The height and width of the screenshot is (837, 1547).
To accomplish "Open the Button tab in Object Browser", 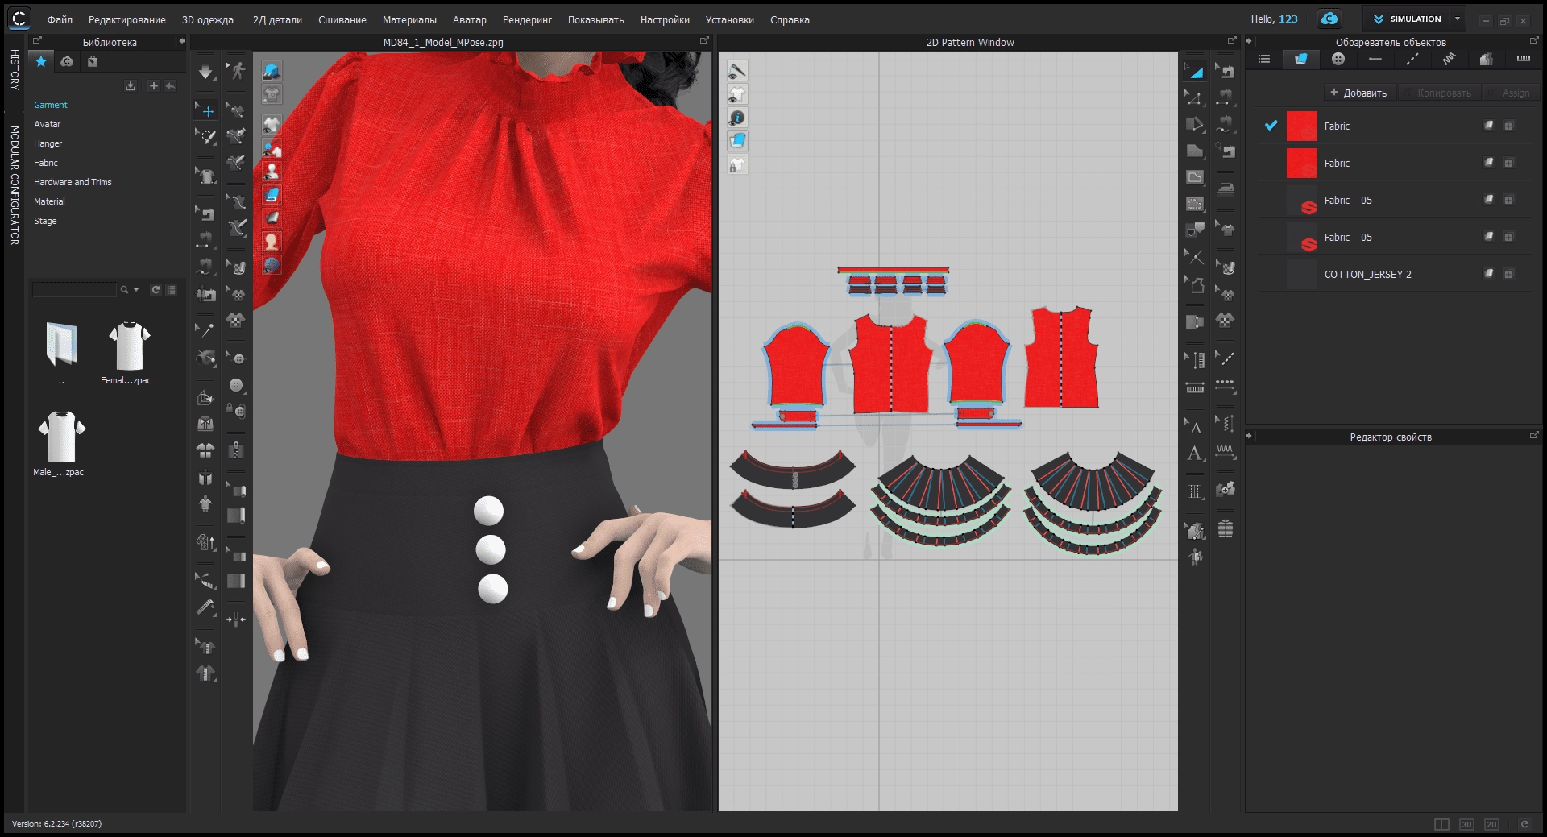I will 1338,59.
